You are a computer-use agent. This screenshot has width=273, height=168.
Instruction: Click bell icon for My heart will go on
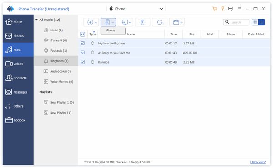(x=93, y=43)
